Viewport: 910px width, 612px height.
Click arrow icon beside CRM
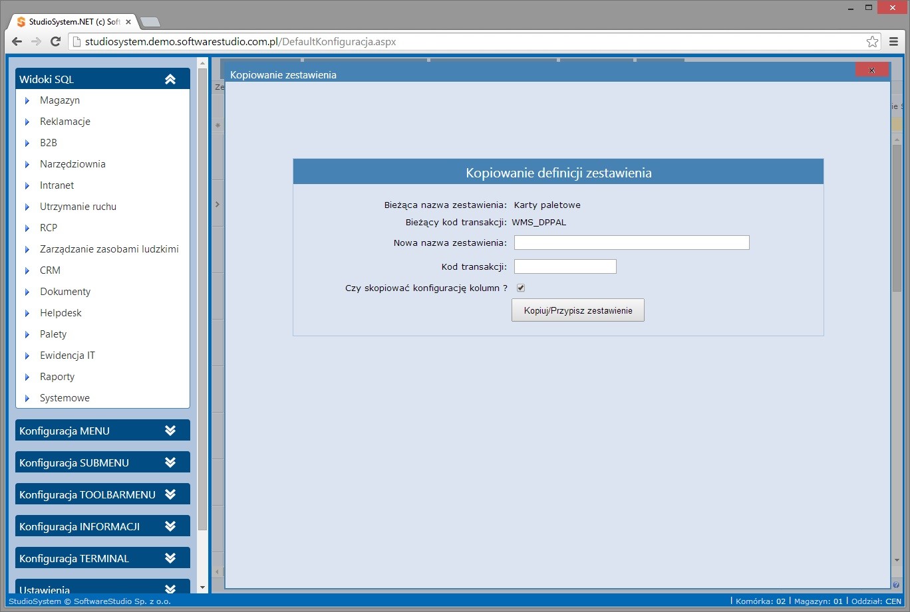[27, 270]
